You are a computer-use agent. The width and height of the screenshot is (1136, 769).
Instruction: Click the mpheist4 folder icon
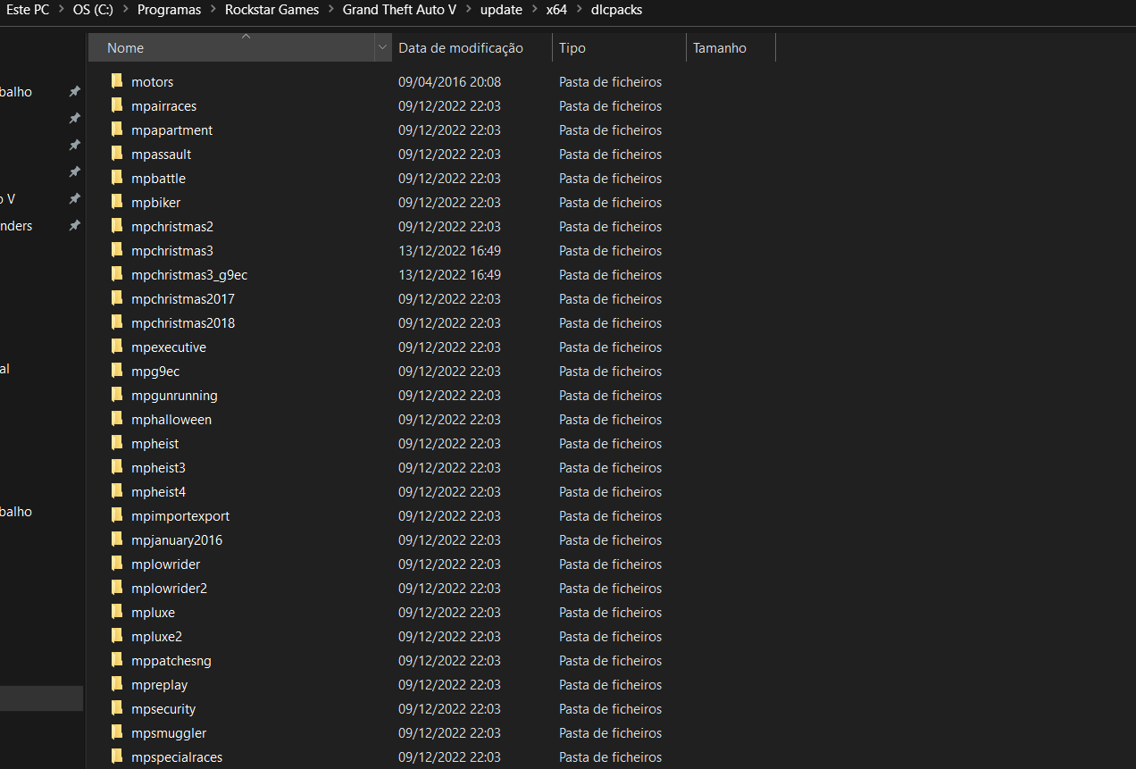(x=116, y=491)
